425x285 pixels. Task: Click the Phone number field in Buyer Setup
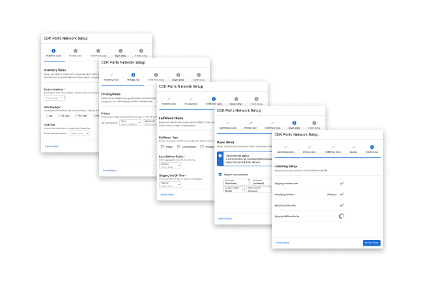259,189
